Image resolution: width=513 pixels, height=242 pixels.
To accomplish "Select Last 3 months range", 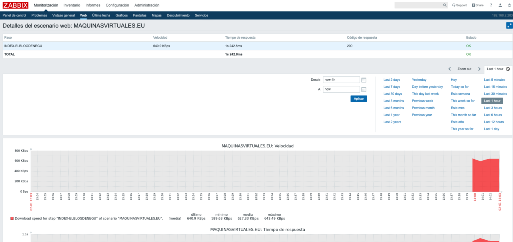I will (x=394, y=101).
